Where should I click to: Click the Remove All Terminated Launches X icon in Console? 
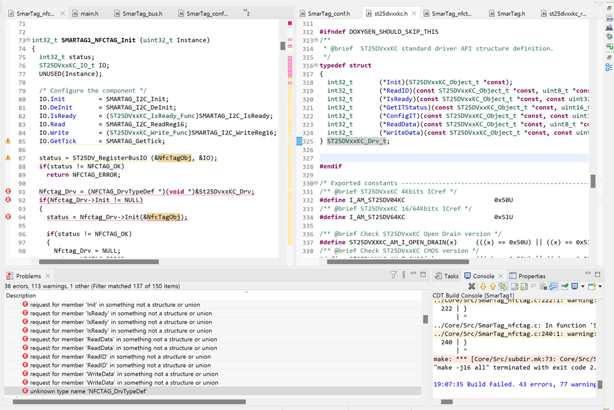click(472, 287)
